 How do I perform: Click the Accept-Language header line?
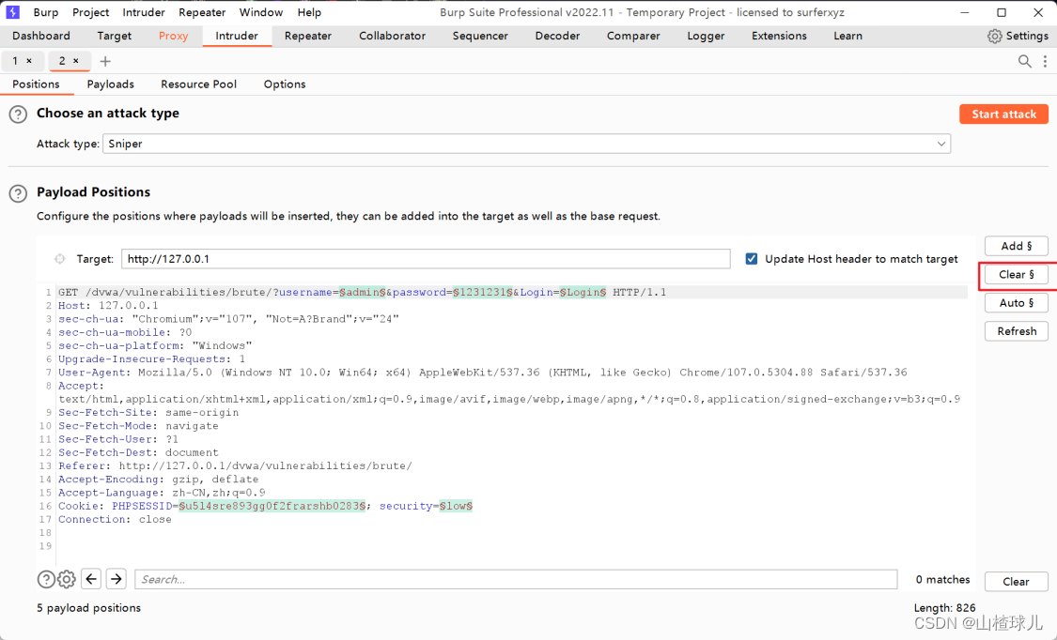[162, 493]
